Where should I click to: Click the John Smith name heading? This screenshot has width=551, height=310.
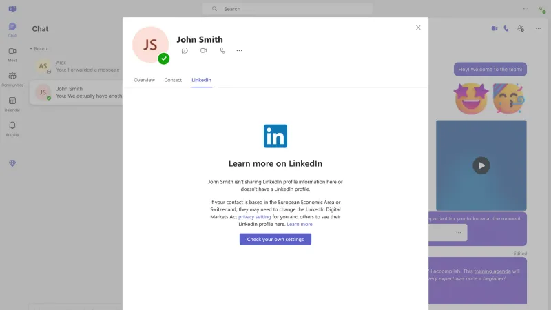click(200, 39)
